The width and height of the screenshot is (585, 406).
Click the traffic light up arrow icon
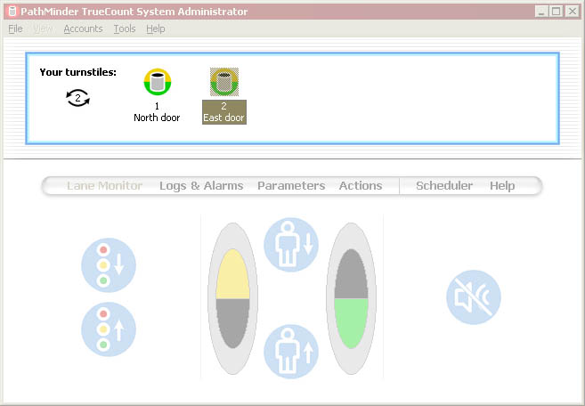pos(109,330)
